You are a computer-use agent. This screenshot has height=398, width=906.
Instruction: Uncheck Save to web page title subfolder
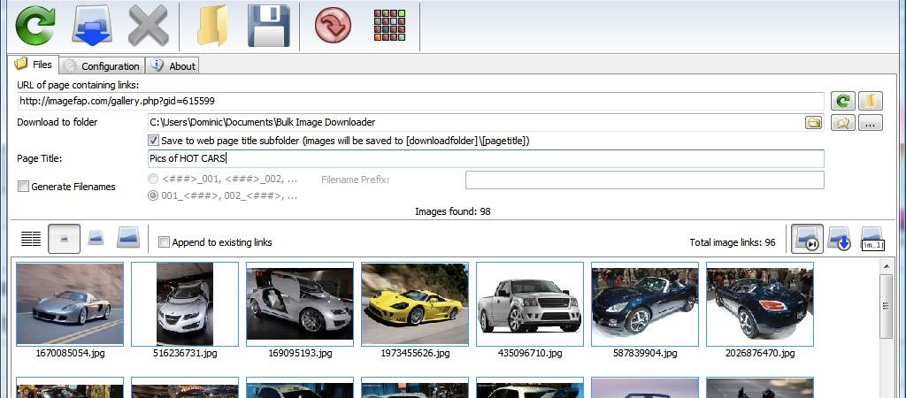[x=154, y=141]
